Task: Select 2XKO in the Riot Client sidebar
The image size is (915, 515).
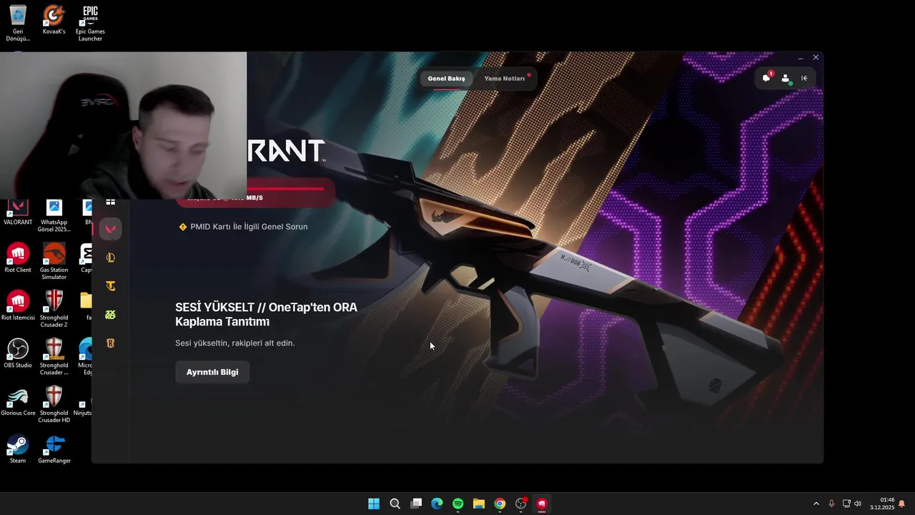Action: coord(111,315)
